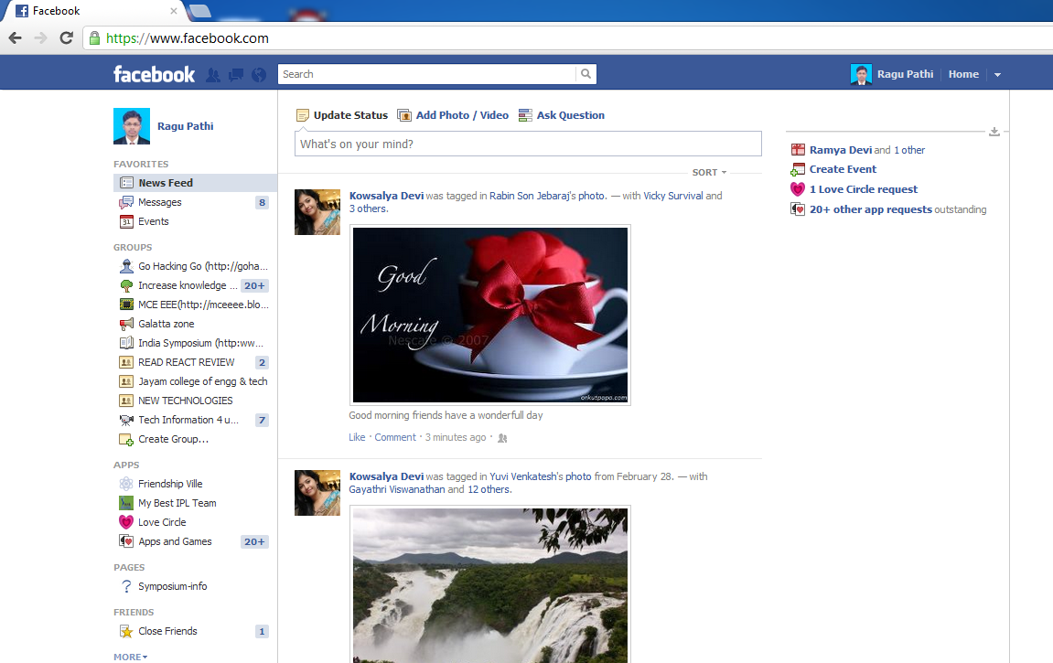This screenshot has height=663, width=1053.
Task: Click the India Symposium book icon
Action: point(126,343)
